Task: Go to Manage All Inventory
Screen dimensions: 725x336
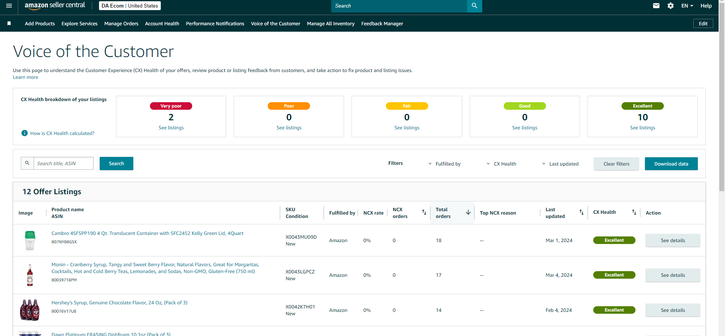Action: click(331, 23)
